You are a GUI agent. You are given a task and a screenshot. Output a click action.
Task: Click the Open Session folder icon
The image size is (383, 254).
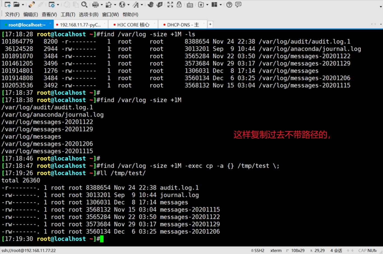click(17, 4)
